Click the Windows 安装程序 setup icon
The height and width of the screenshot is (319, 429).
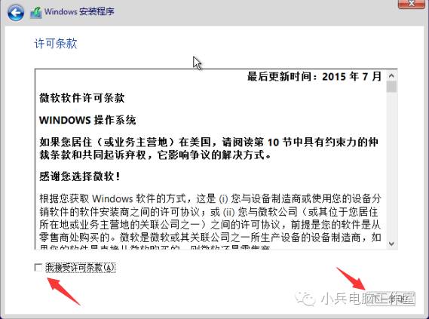coord(36,13)
